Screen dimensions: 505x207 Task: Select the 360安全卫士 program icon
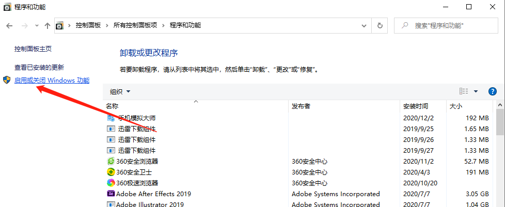(111, 172)
